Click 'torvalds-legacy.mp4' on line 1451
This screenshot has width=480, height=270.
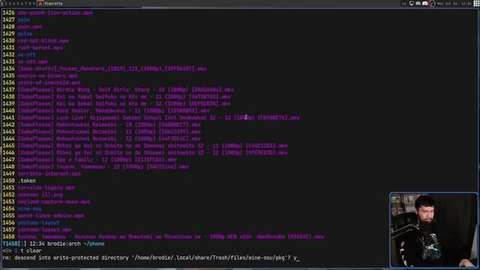coord(46,187)
